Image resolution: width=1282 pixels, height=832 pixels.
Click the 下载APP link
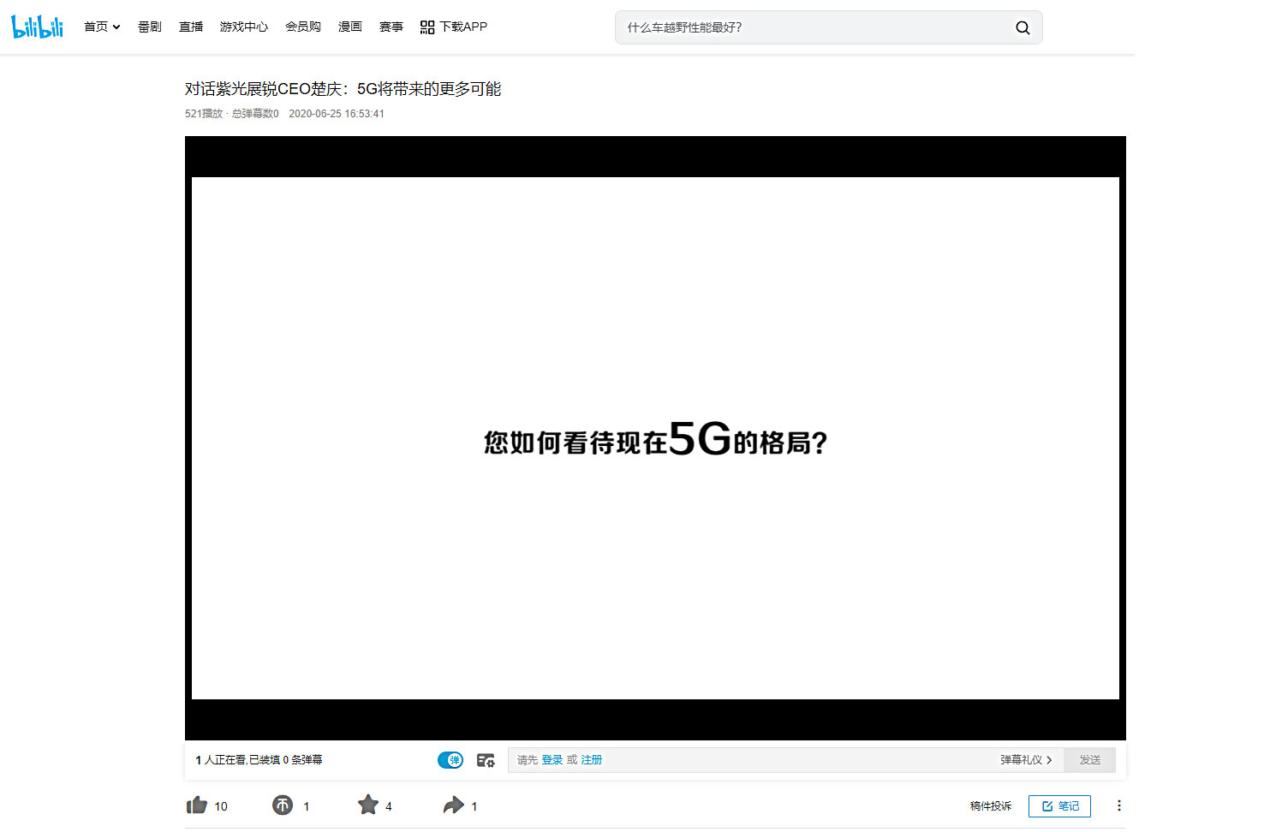(454, 27)
